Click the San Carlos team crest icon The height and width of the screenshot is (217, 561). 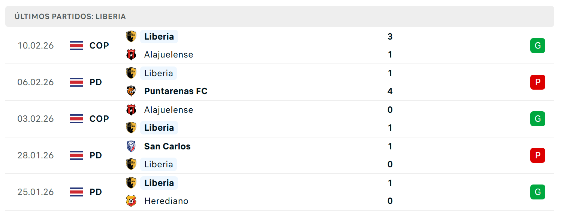pos(131,146)
